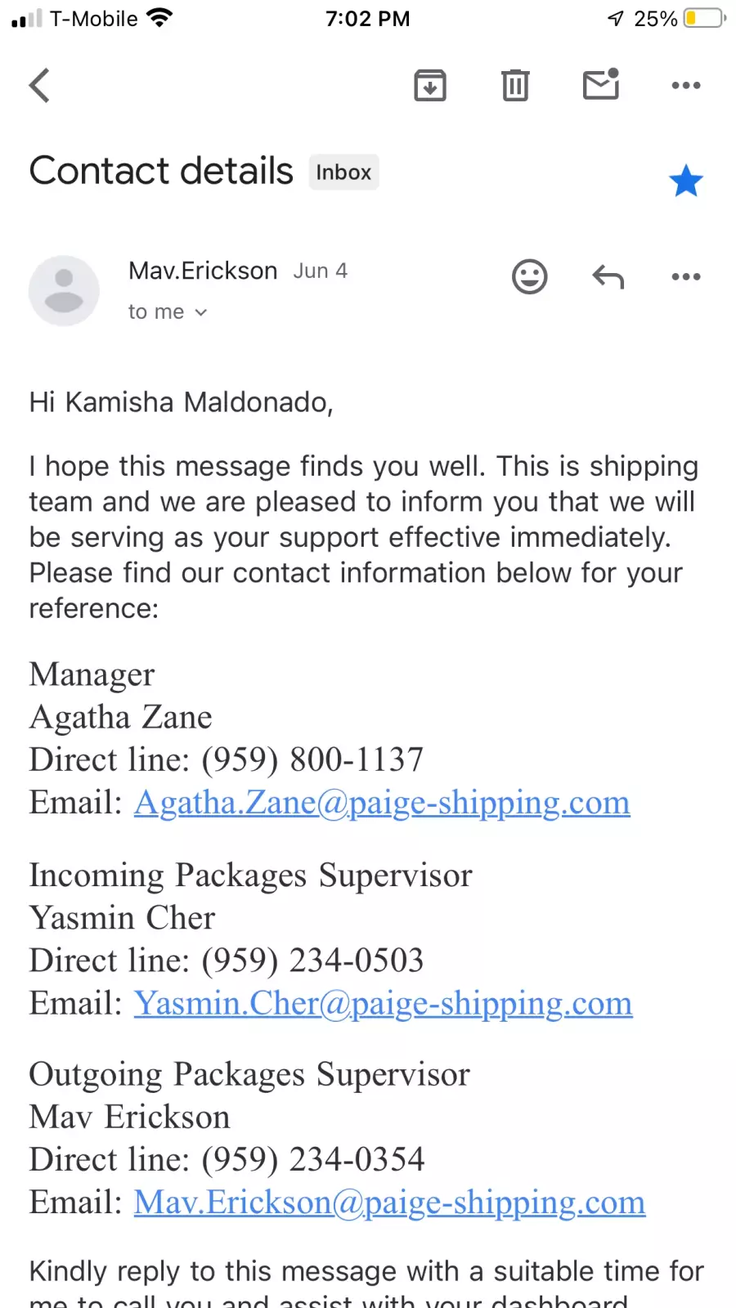Go back using the left arrow

point(39,85)
